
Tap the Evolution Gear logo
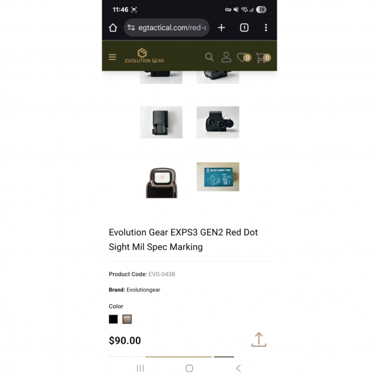[144, 56]
